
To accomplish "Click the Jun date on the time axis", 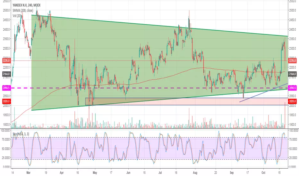I will [128, 172].
